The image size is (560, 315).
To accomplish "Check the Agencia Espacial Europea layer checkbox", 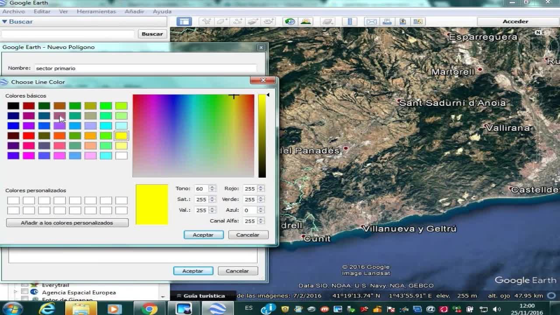I will pyautogui.click(x=25, y=292).
